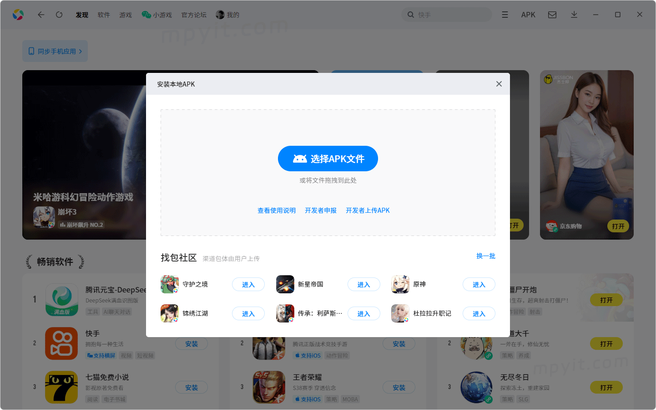Click 换一批 to refresh community list
656x410 pixels.
486,256
